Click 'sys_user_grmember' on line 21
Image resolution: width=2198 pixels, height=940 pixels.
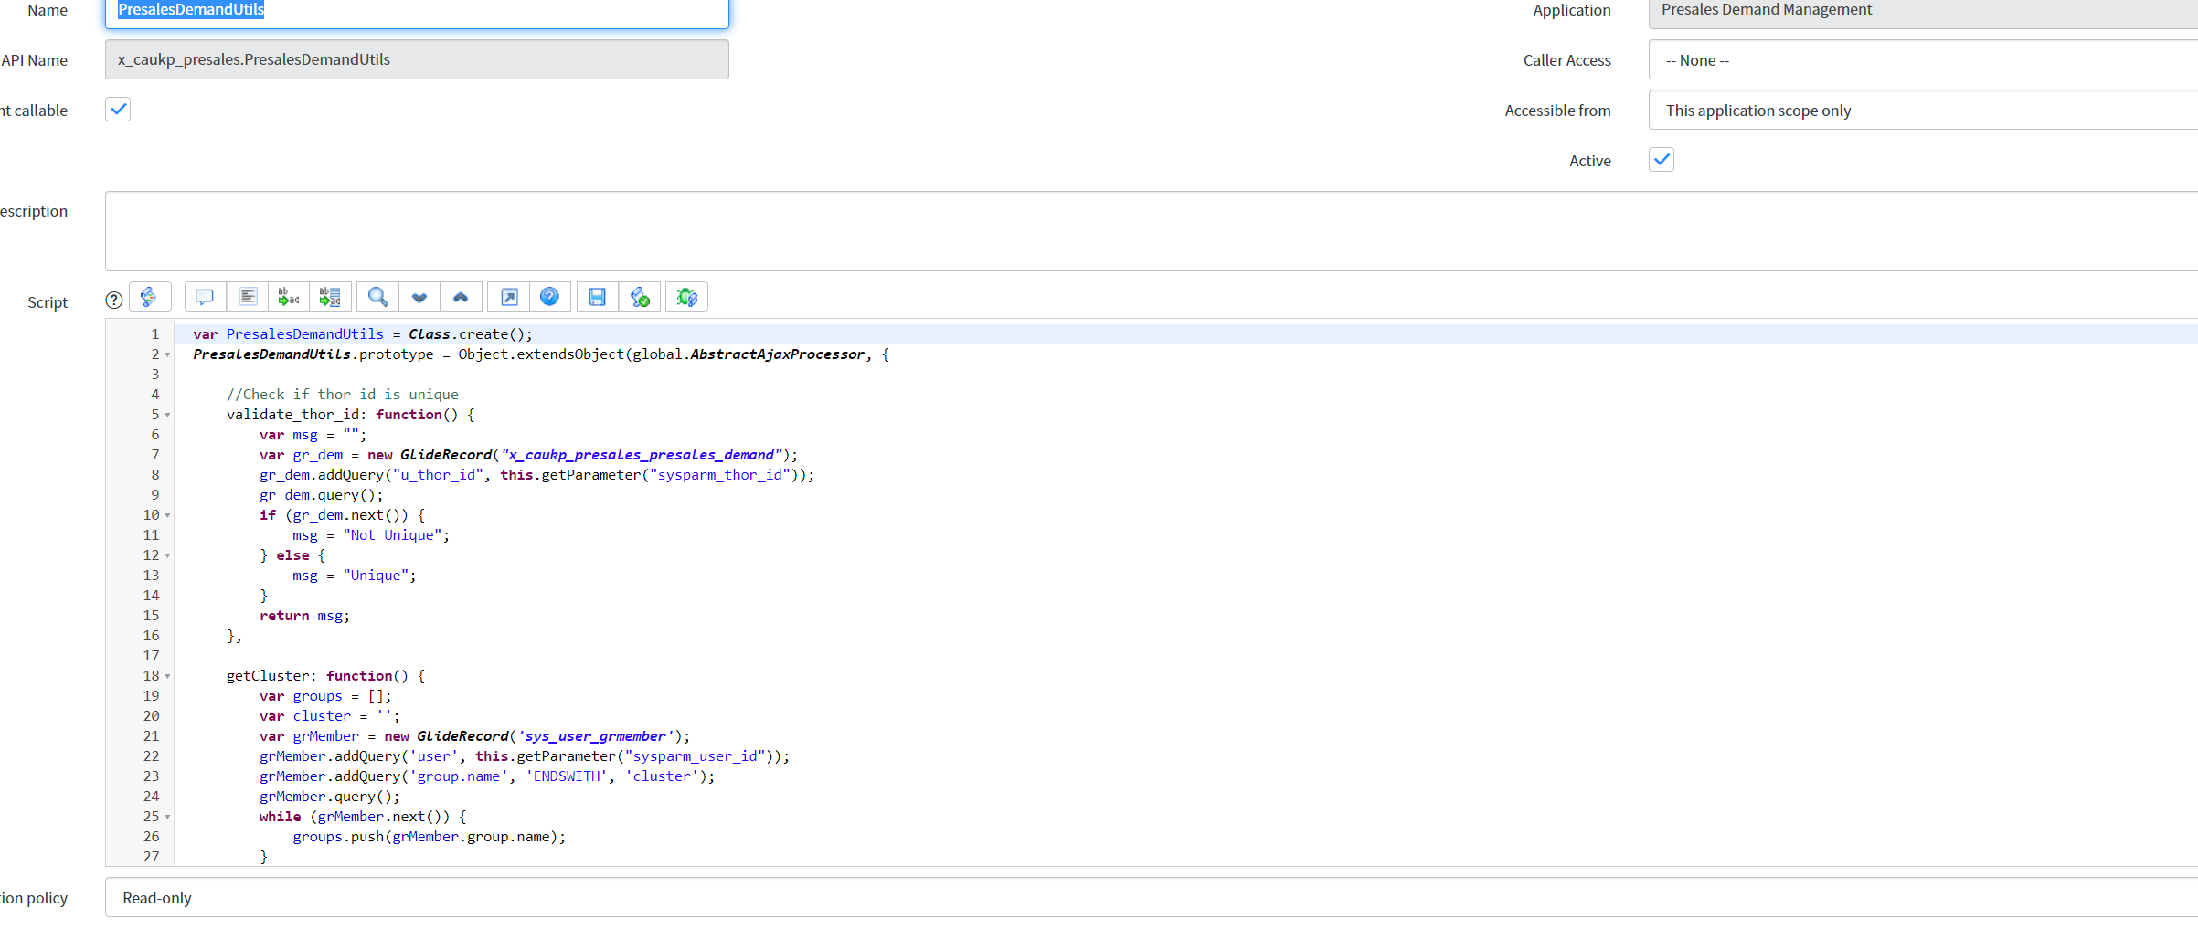point(596,736)
